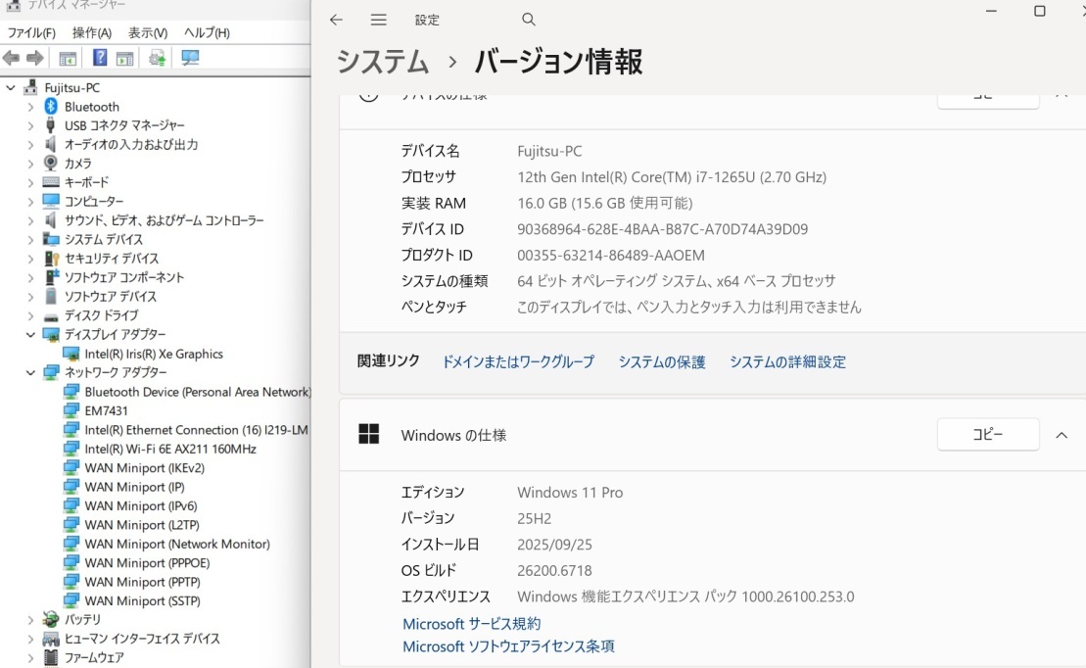Expand the Bluetooth category

pyautogui.click(x=30, y=107)
